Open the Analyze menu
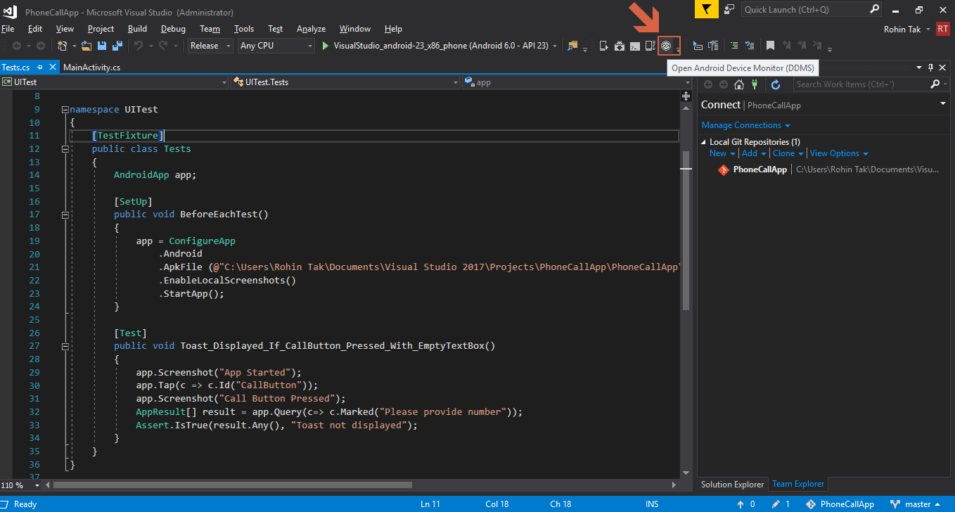This screenshot has width=955, height=512. 311,29
